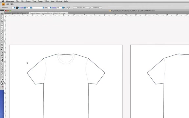The image size is (189, 118).
Task: Click the Fill/Stroke color swatch in toolbar
Action: point(2,84)
